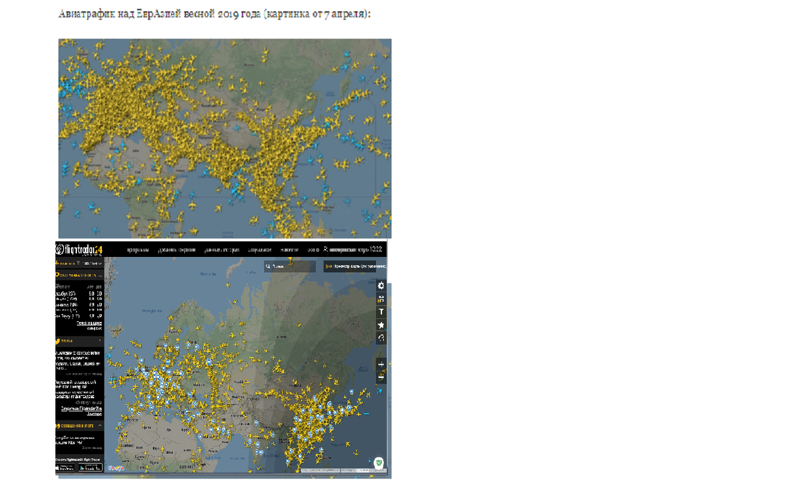
Task: Open the filter funnel icon on the map toolbar
Action: point(381,312)
